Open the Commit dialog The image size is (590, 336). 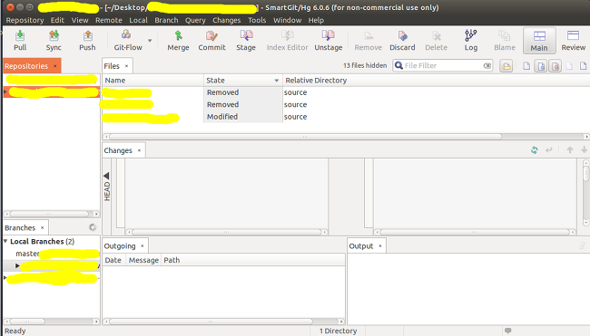coord(211,40)
